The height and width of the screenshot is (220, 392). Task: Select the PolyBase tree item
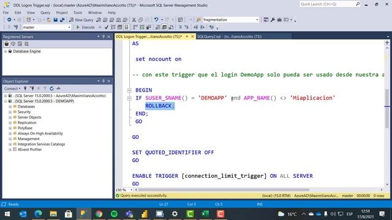click(25, 128)
